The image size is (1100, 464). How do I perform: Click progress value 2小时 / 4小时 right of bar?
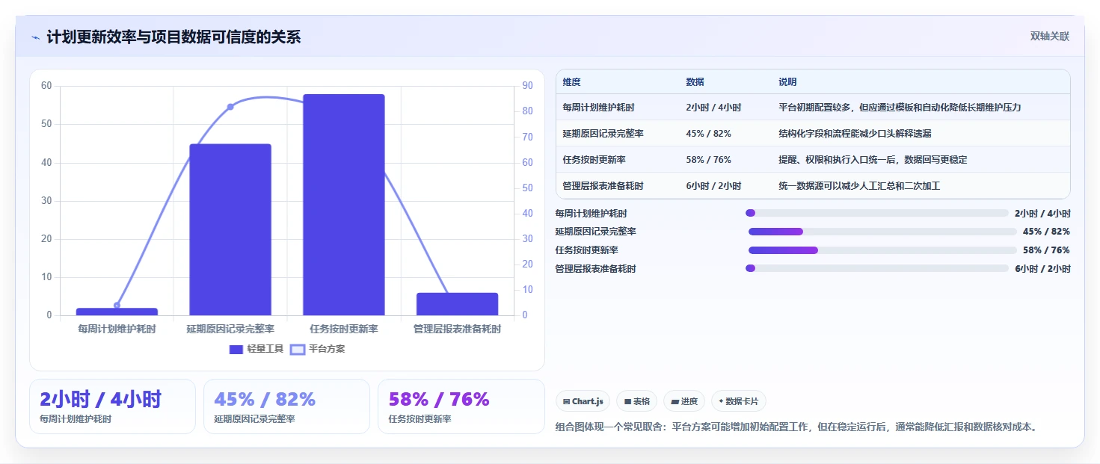coord(1042,214)
